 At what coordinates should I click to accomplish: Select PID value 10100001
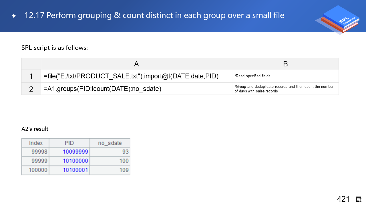(x=75, y=170)
